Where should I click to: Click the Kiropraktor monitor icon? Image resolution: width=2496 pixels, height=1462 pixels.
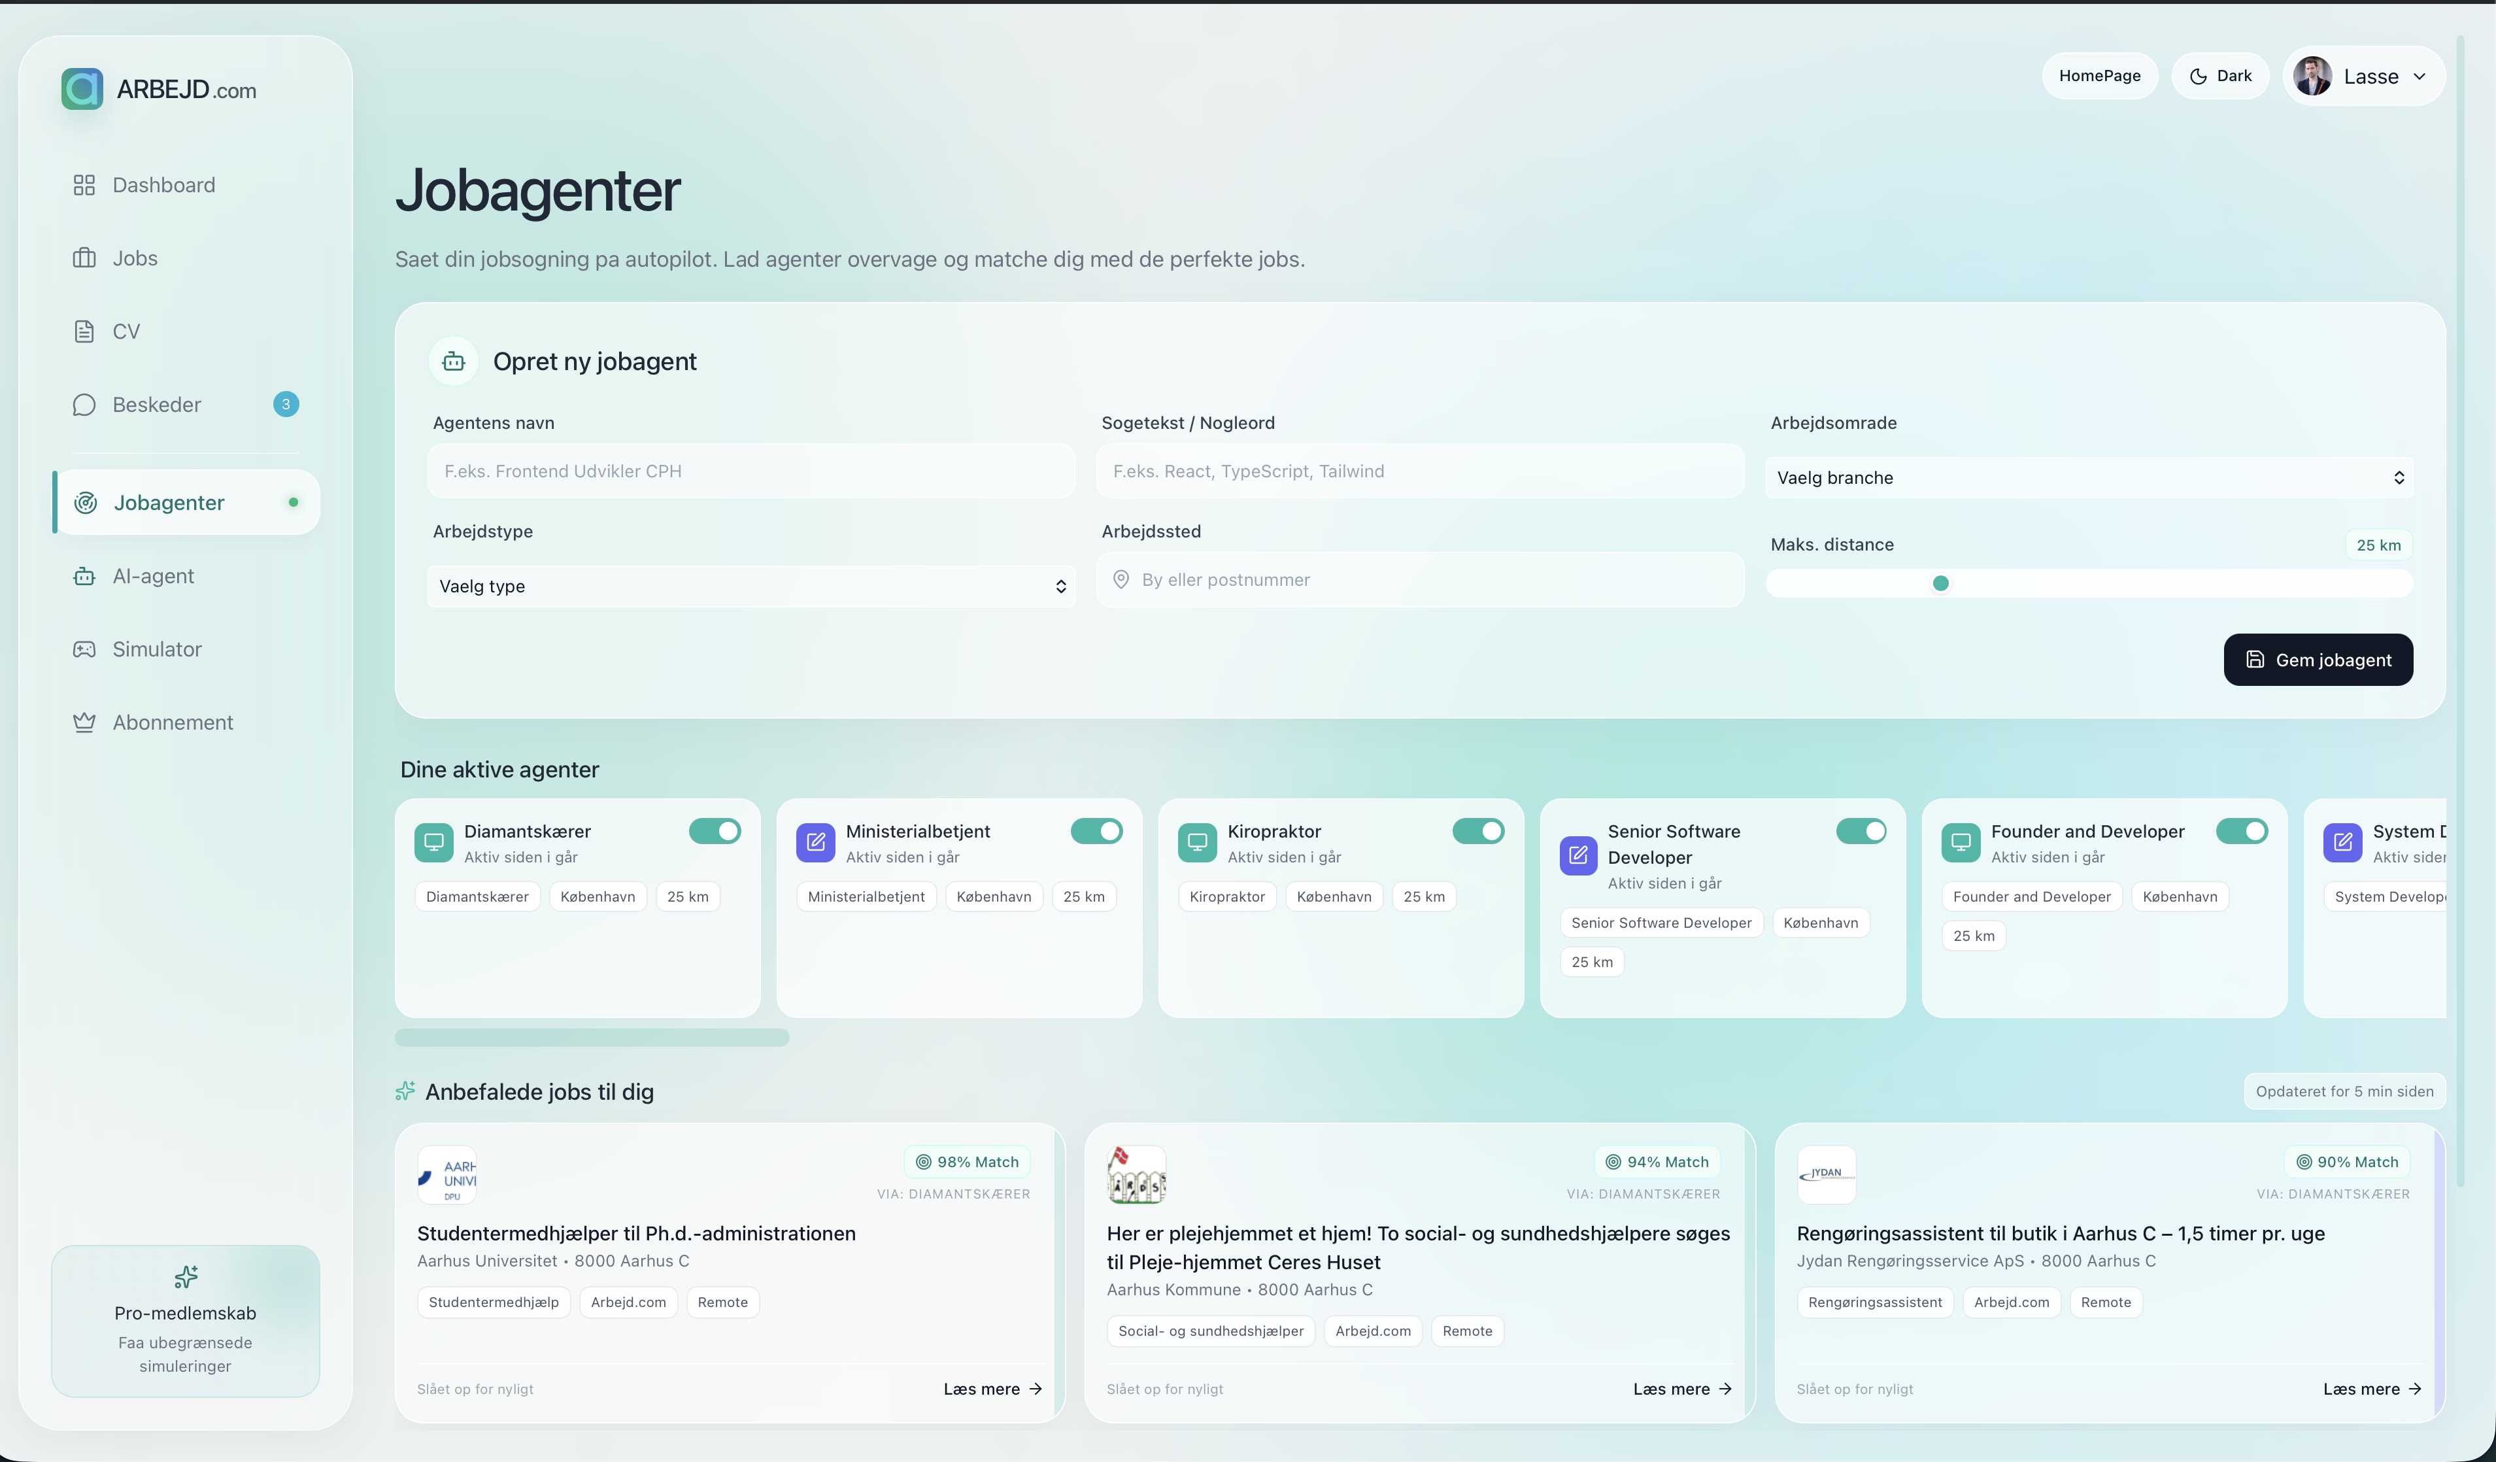(1196, 842)
